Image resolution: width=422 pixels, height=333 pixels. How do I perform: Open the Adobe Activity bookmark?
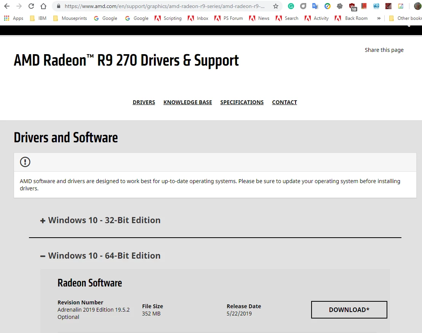(x=316, y=18)
